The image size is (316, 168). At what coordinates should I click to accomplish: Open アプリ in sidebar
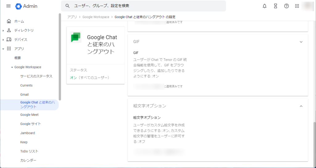point(19,49)
